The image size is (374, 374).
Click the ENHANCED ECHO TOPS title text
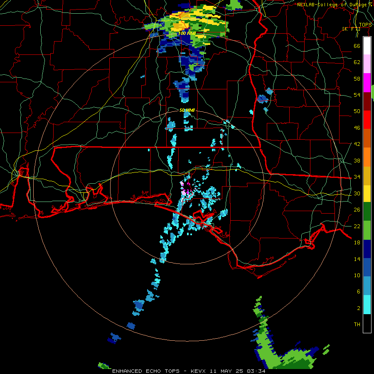146,371
